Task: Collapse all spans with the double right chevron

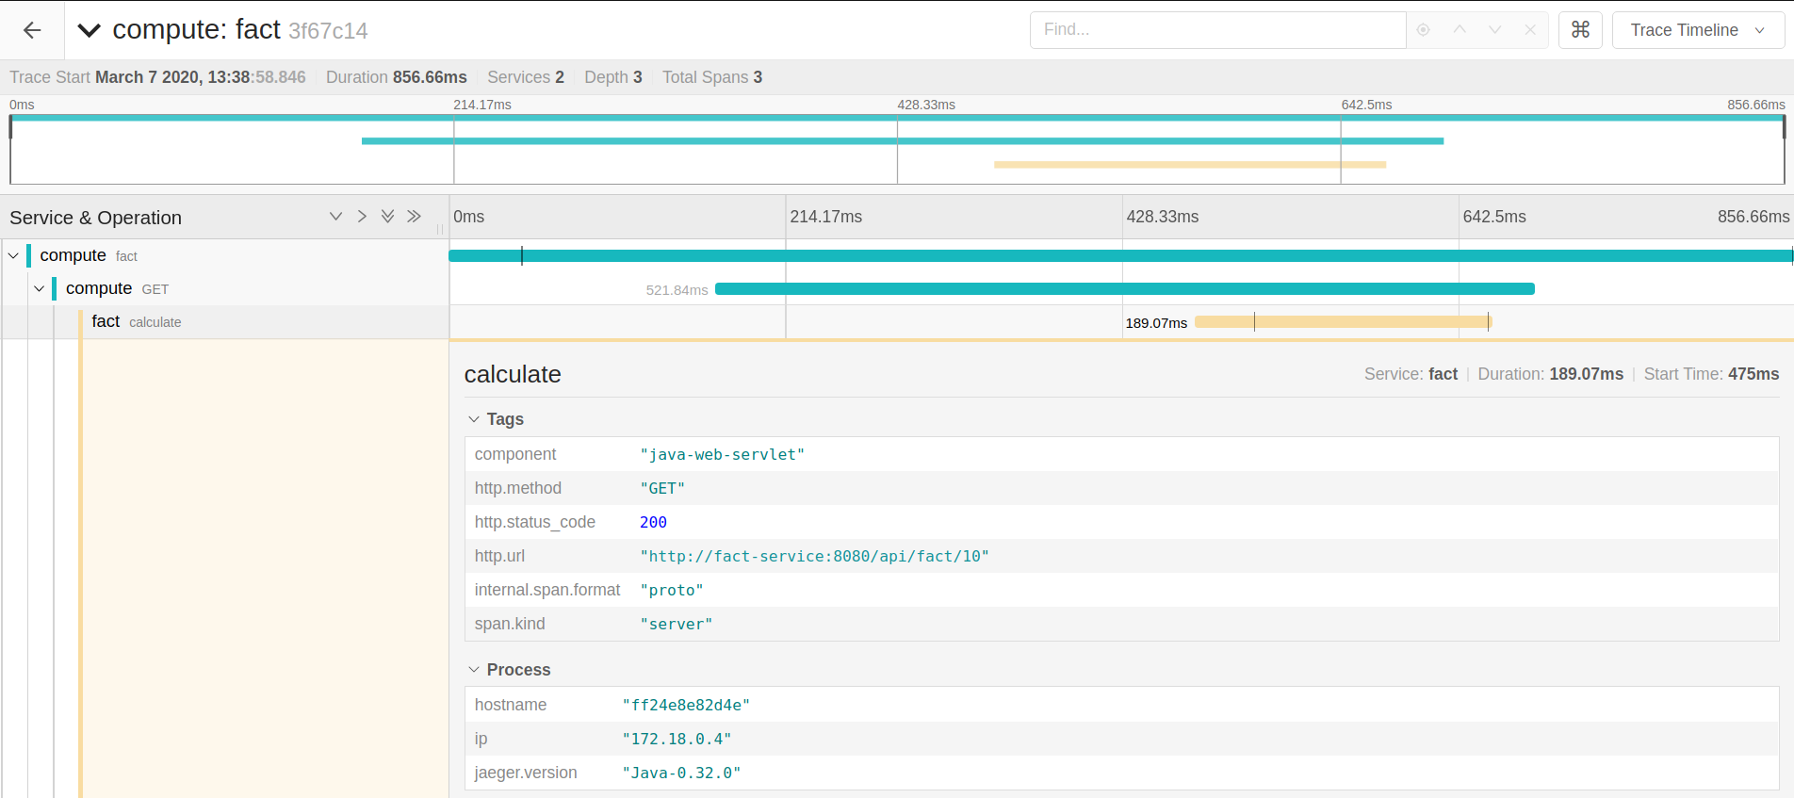Action: coord(414,217)
